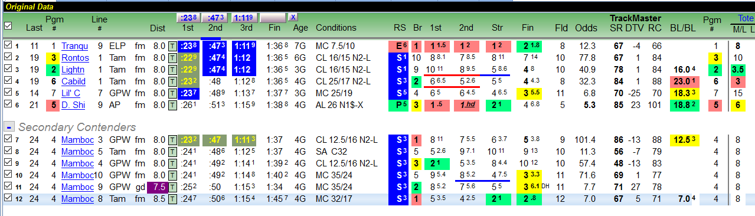Click the Last column header
The width and height of the screenshot is (755, 216).
(x=34, y=28)
